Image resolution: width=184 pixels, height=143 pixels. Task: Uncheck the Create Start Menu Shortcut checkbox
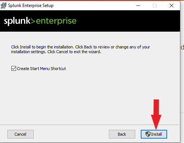14,69
